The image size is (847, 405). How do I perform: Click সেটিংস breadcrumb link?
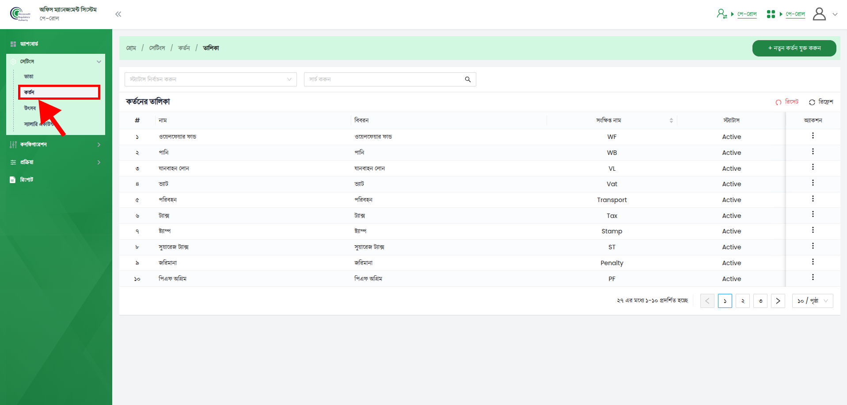click(x=157, y=48)
